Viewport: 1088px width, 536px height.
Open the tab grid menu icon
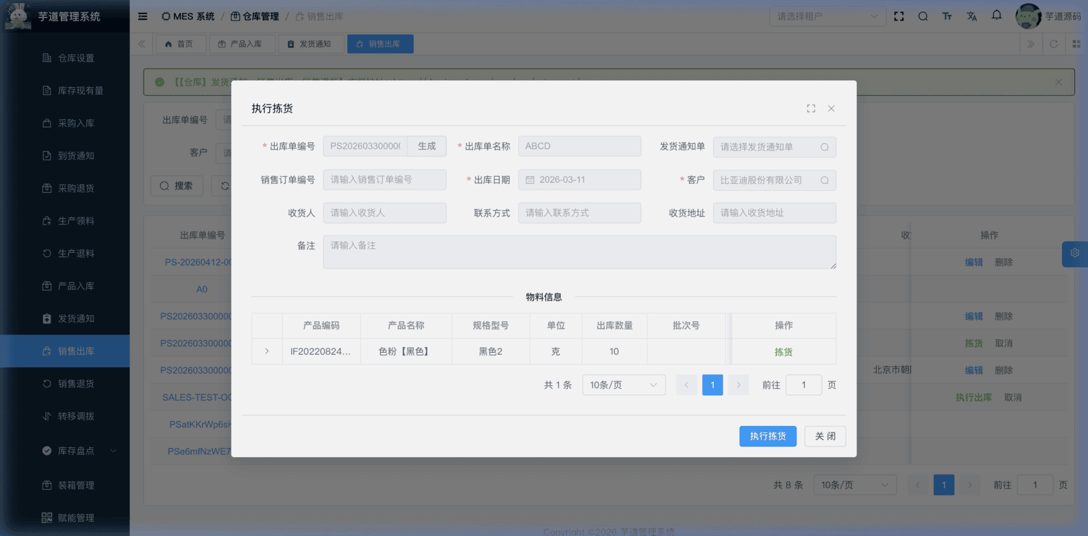tap(1076, 44)
